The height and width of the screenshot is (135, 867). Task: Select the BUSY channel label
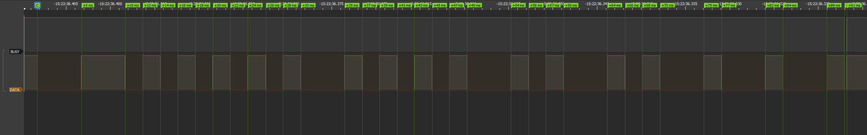tap(16, 52)
